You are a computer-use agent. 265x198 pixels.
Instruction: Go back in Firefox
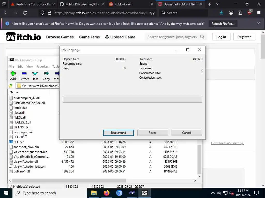[6, 13]
